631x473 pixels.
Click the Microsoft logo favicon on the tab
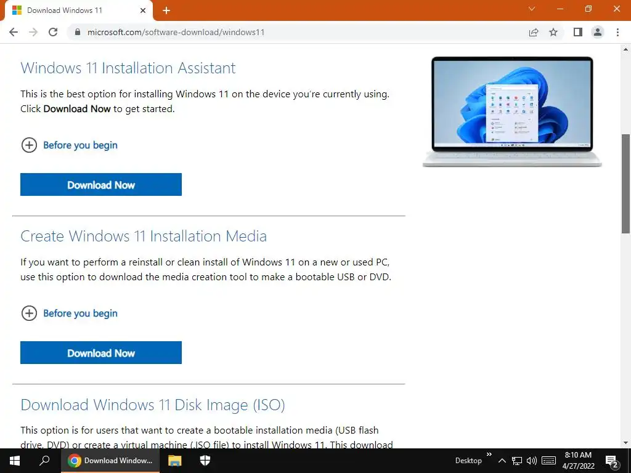click(x=17, y=10)
